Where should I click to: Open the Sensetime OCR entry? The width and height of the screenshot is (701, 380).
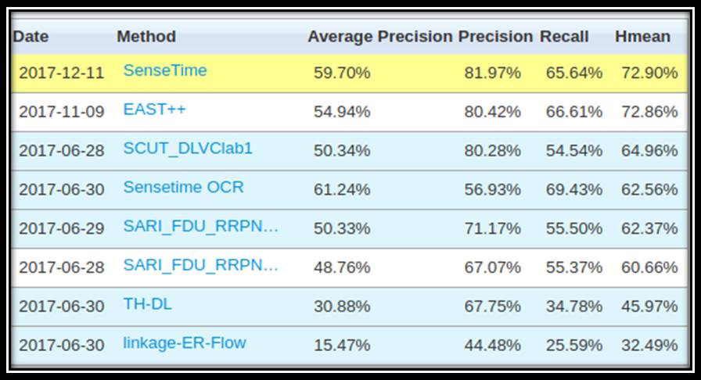click(x=183, y=187)
